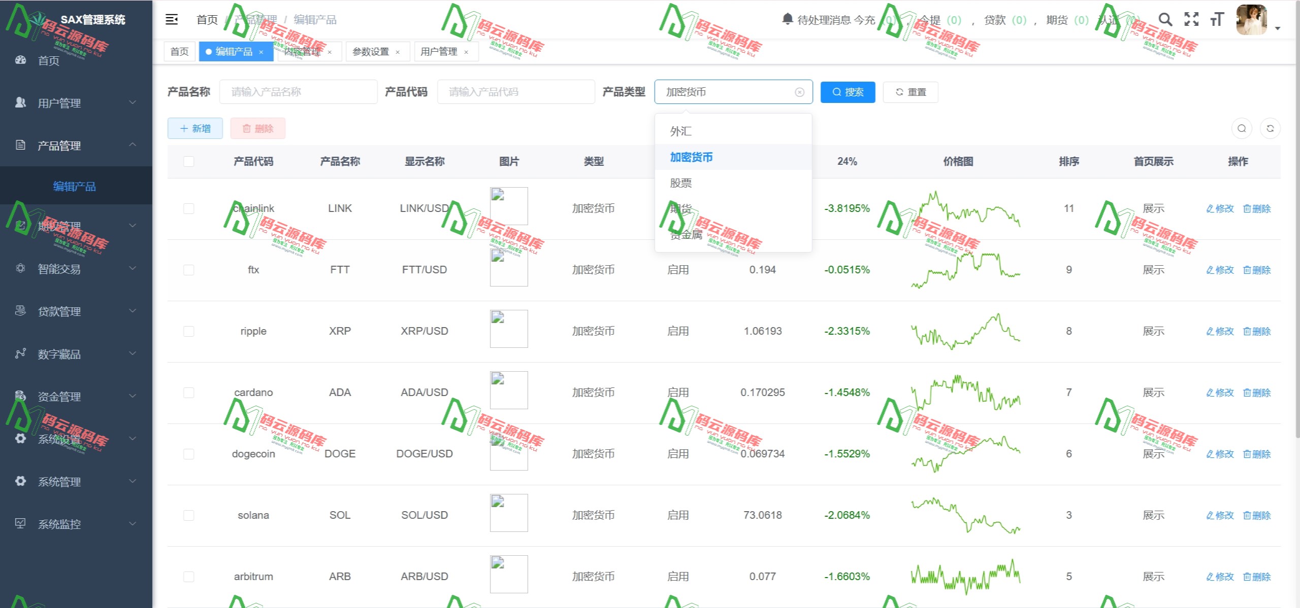Viewport: 1300px width, 608px height.
Task: Click the 系统管理 gear icon
Action: pos(20,482)
